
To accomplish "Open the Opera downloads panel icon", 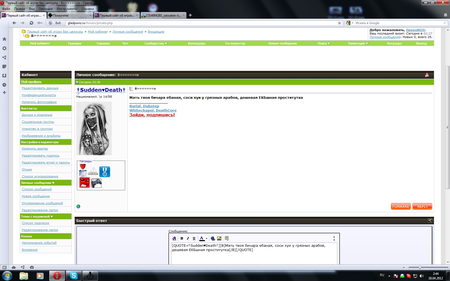I will pos(4,76).
